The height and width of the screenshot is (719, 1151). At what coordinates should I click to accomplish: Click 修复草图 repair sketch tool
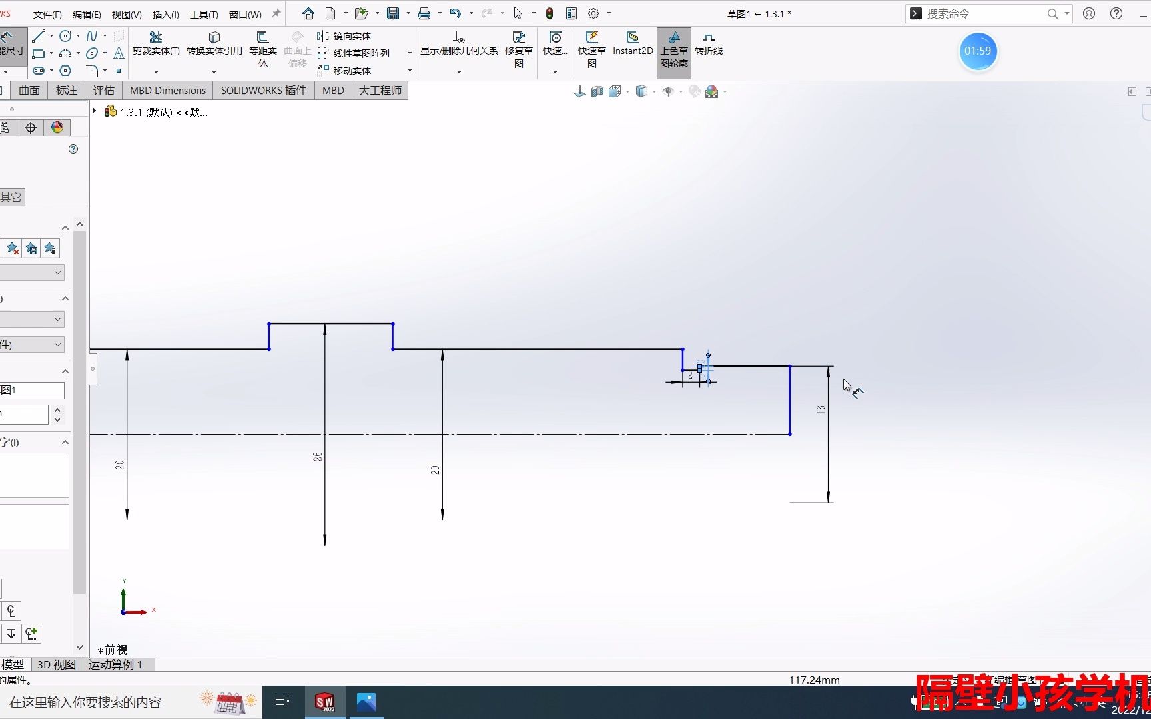click(519, 50)
